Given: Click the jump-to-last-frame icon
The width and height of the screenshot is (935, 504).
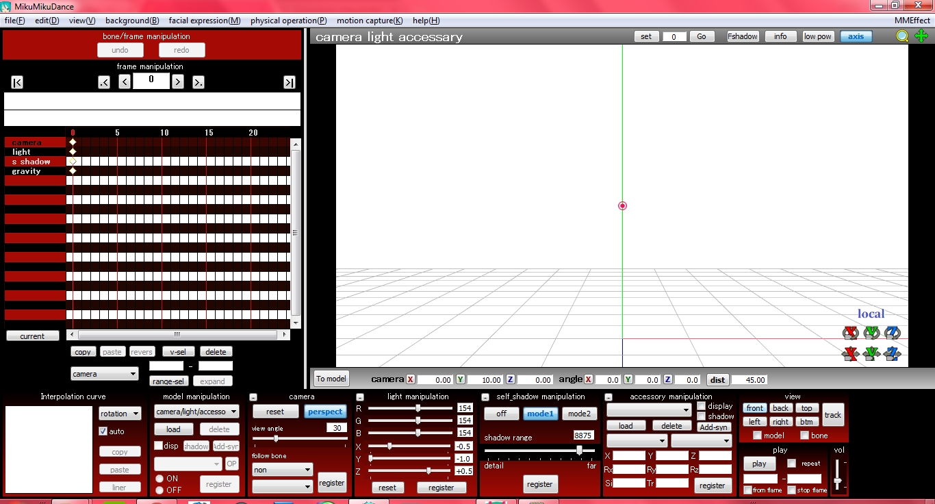Looking at the screenshot, I should tap(289, 82).
